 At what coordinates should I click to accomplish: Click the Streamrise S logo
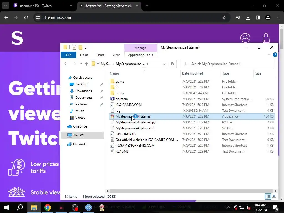[x=17, y=38]
